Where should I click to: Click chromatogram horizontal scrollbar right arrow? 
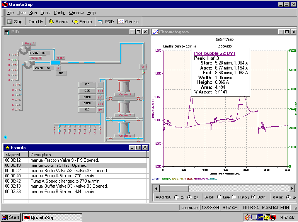click(x=292, y=188)
